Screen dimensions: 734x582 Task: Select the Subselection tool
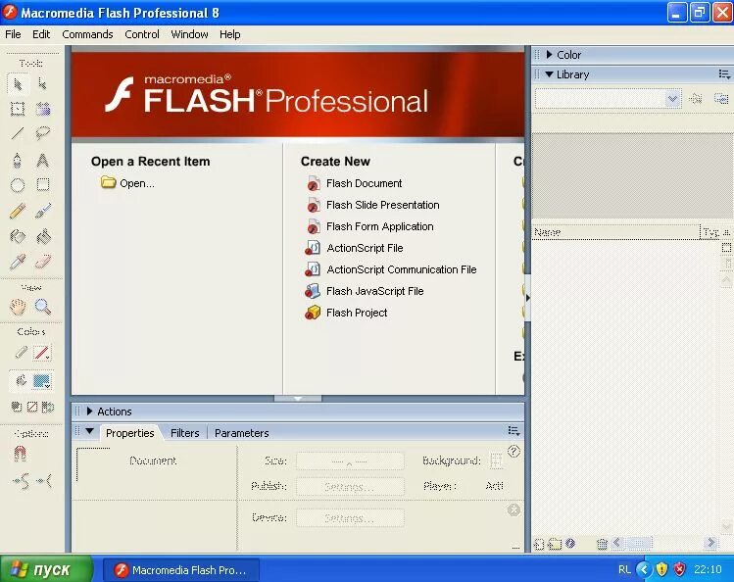click(x=42, y=84)
